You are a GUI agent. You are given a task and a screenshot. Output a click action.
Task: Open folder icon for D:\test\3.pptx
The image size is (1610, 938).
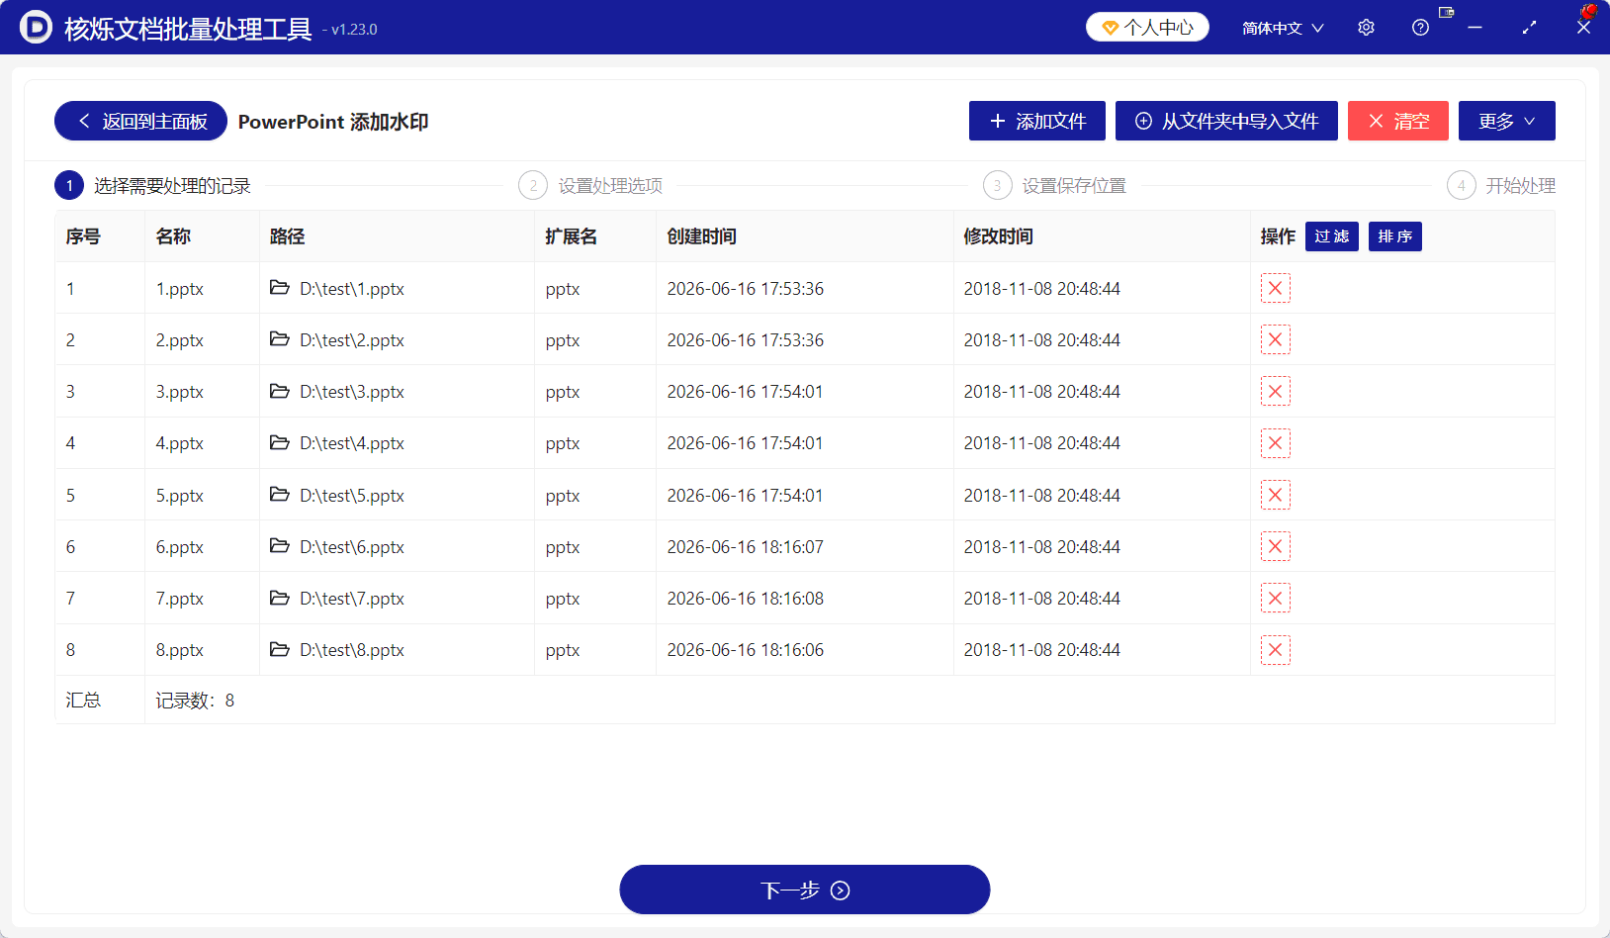(x=280, y=391)
